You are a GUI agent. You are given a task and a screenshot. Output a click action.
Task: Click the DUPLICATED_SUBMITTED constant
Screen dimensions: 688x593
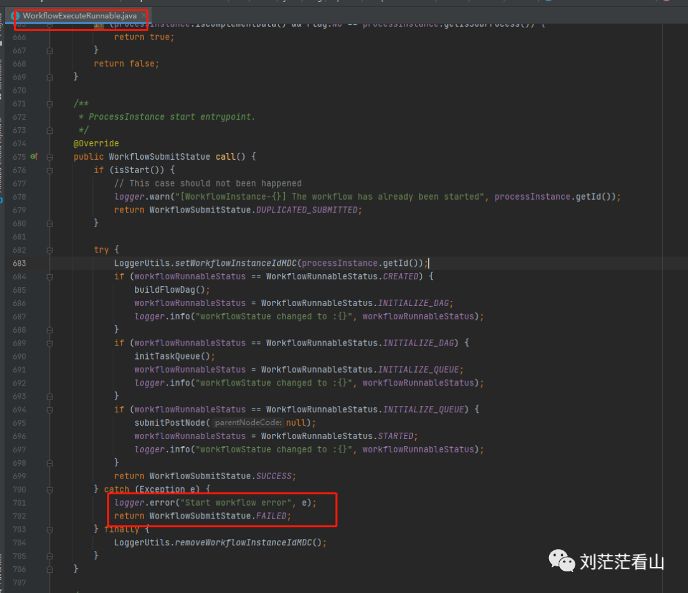[x=306, y=210]
